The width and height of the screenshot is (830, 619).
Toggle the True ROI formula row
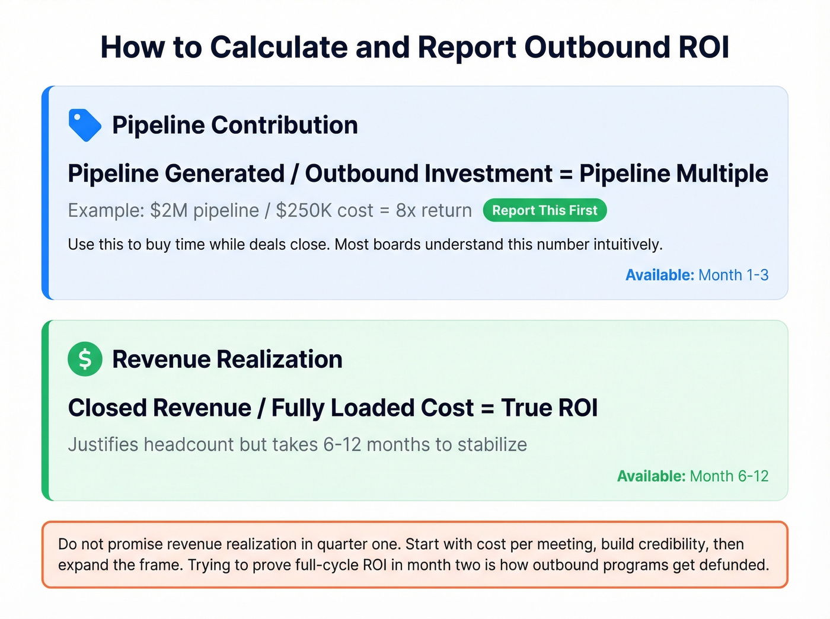(x=333, y=408)
